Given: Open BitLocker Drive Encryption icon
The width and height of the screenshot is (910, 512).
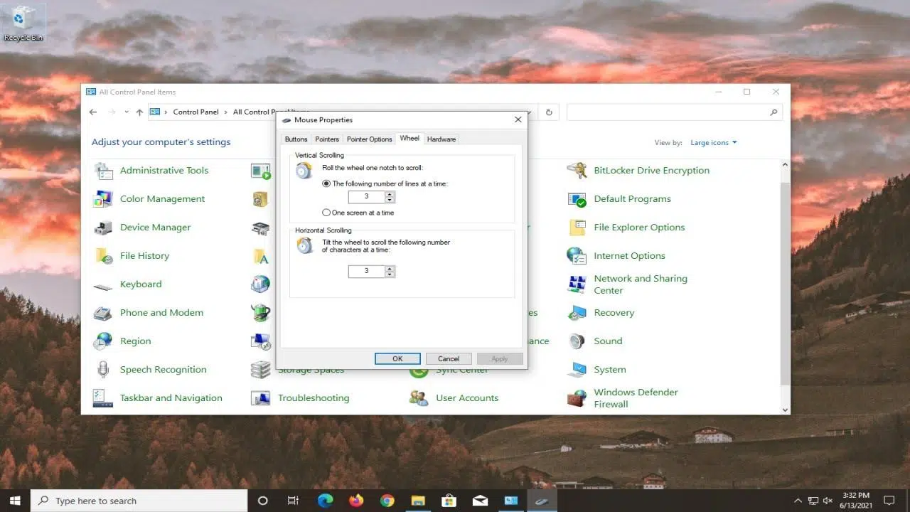Looking at the screenshot, I should click(x=577, y=171).
